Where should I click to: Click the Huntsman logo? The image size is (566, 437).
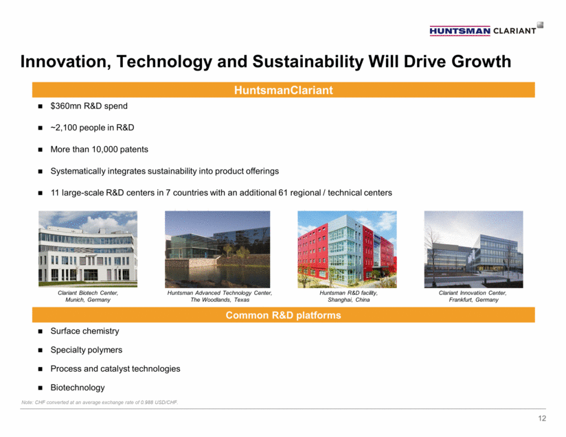pyautogui.click(x=460, y=31)
